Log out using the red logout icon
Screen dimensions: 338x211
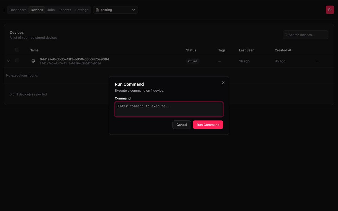[330, 10]
